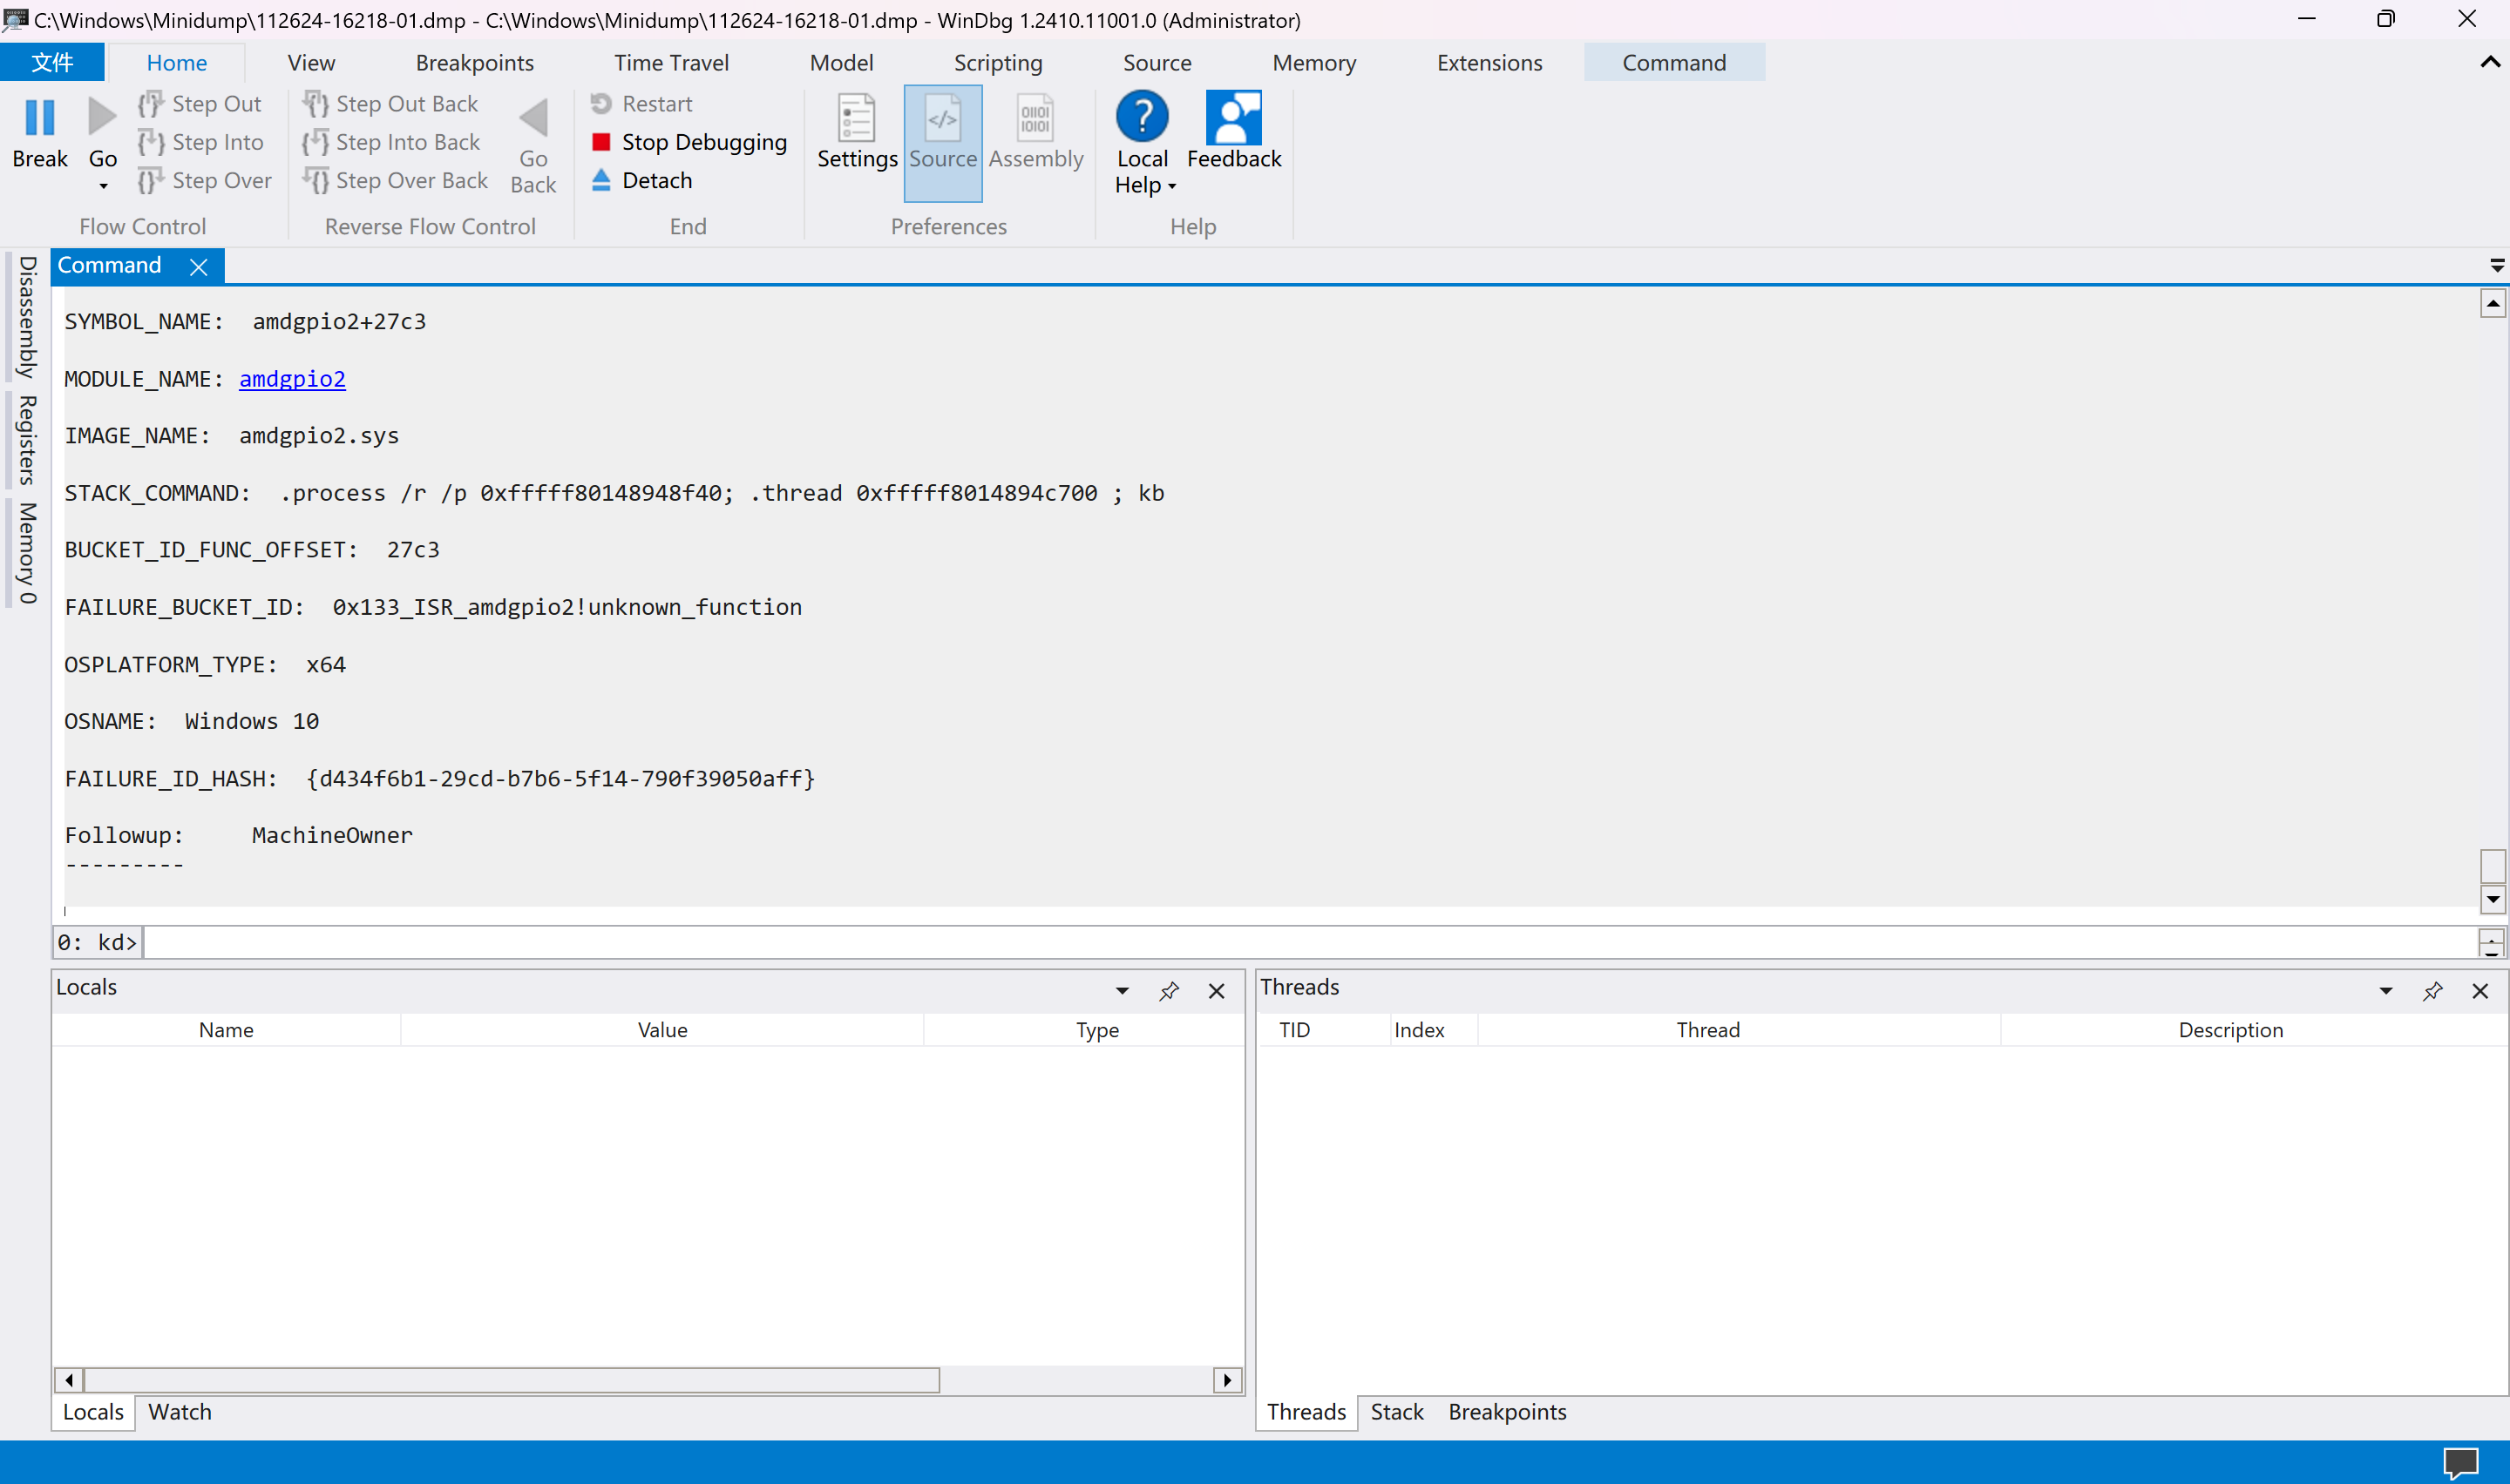Open the Model ribbon tab
This screenshot has height=1484, width=2510.
tap(841, 63)
